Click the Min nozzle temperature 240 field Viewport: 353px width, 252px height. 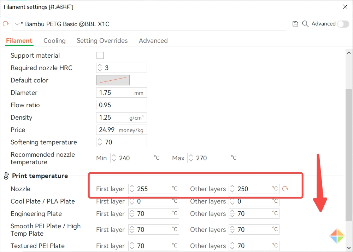tap(136, 158)
